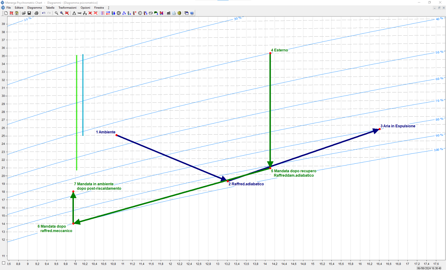Open the Diagramma menu
This screenshot has width=446, height=270.
pyautogui.click(x=35, y=8)
